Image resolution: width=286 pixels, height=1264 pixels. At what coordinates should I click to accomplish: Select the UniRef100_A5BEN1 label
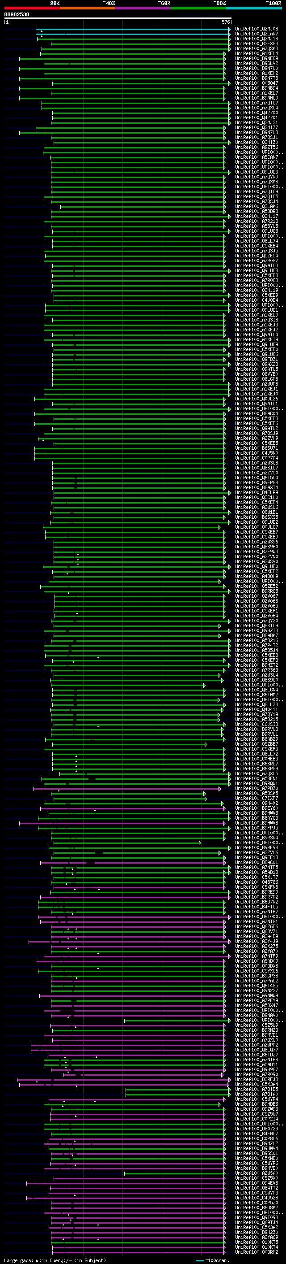coord(257,779)
